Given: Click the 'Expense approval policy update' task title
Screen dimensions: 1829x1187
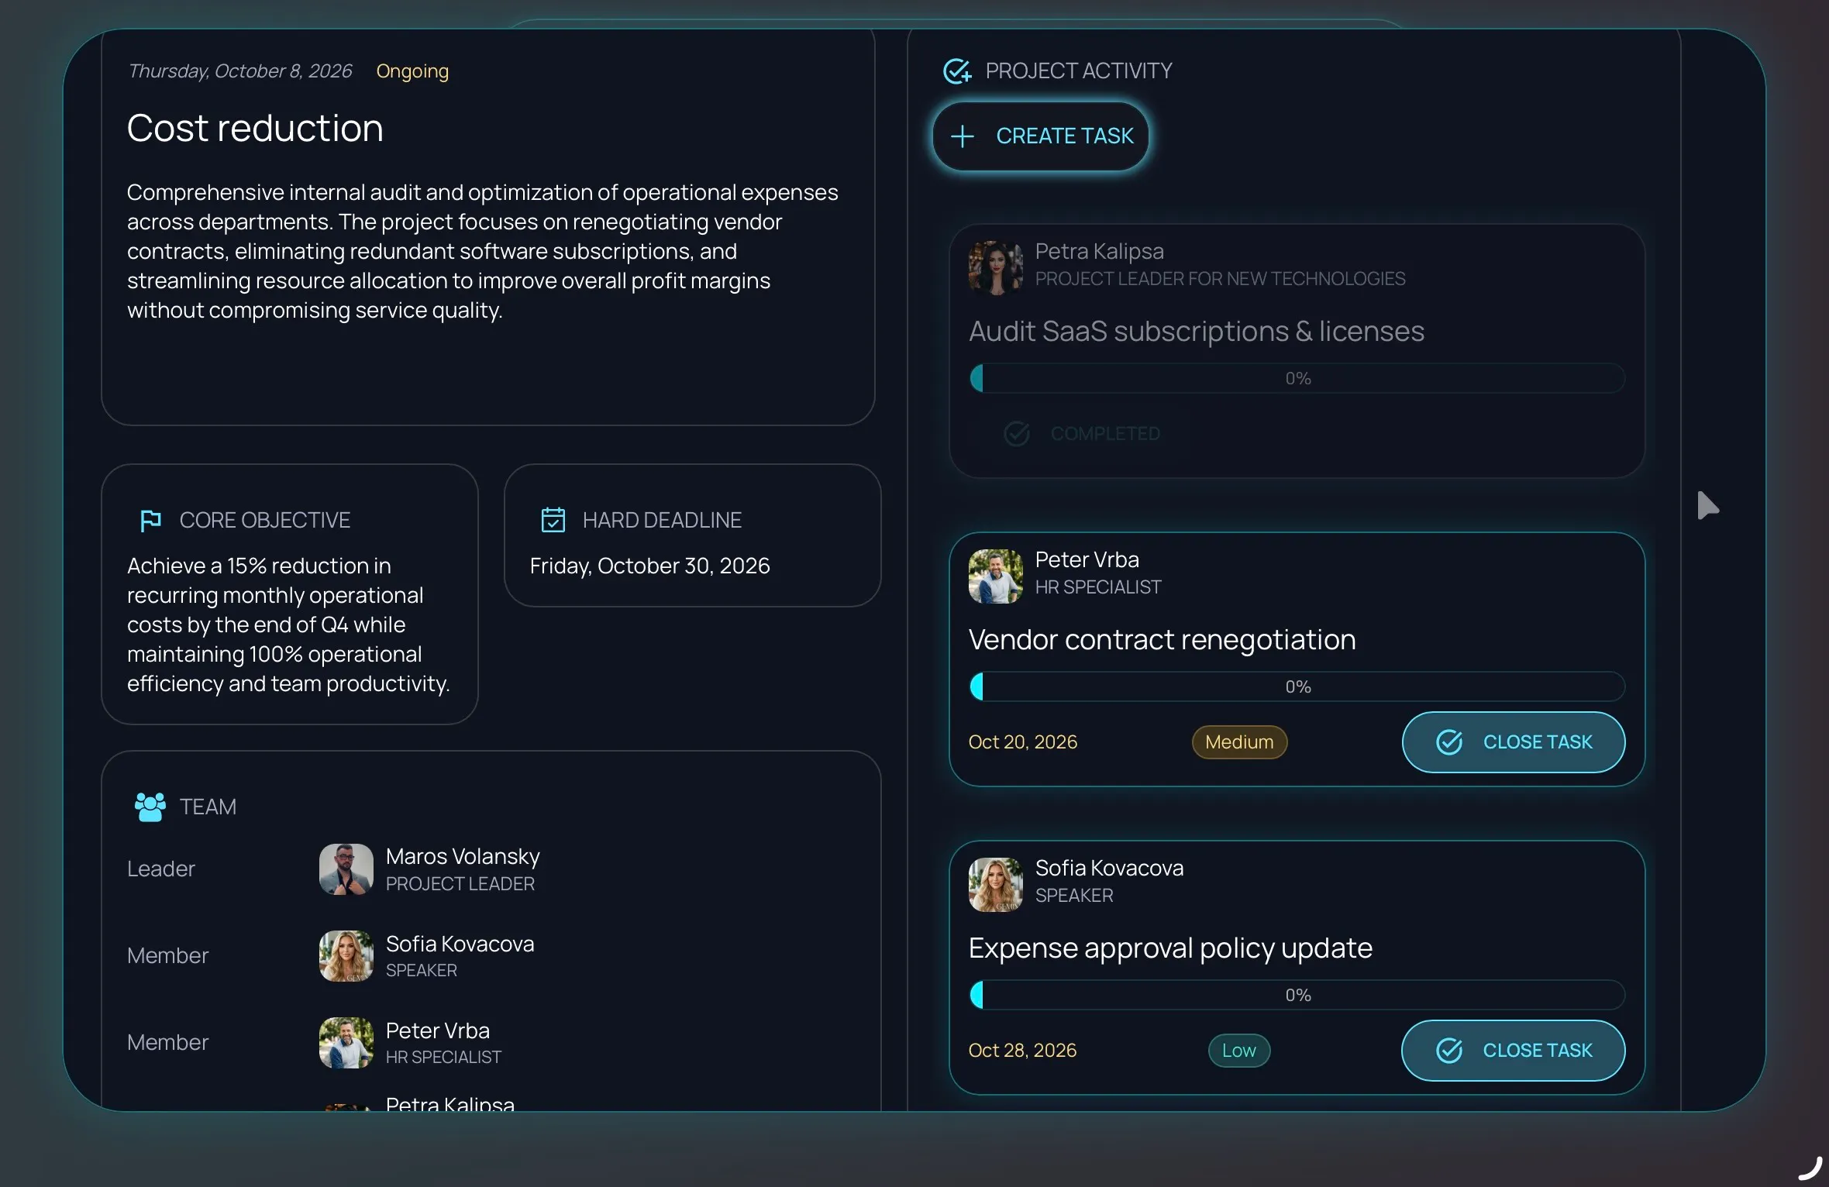Looking at the screenshot, I should click(x=1170, y=948).
